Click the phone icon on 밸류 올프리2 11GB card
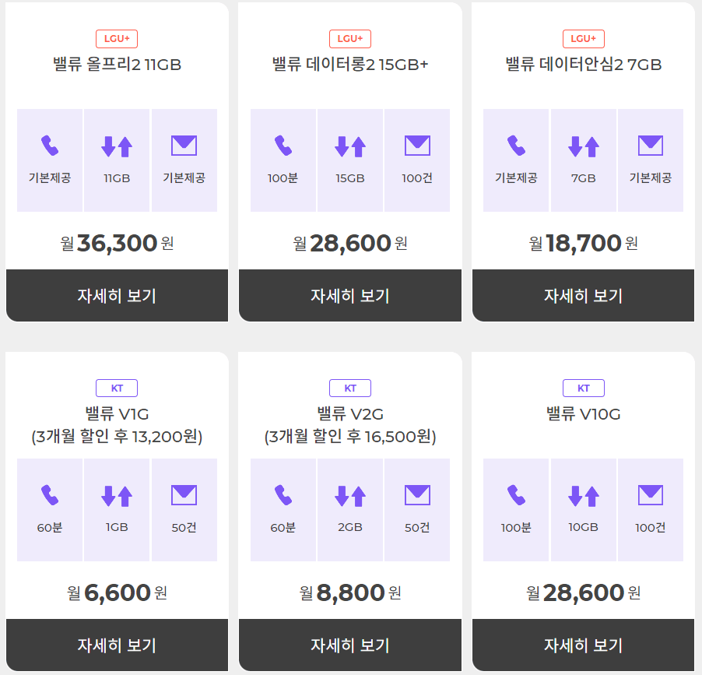Image resolution: width=702 pixels, height=675 pixels. click(49, 145)
